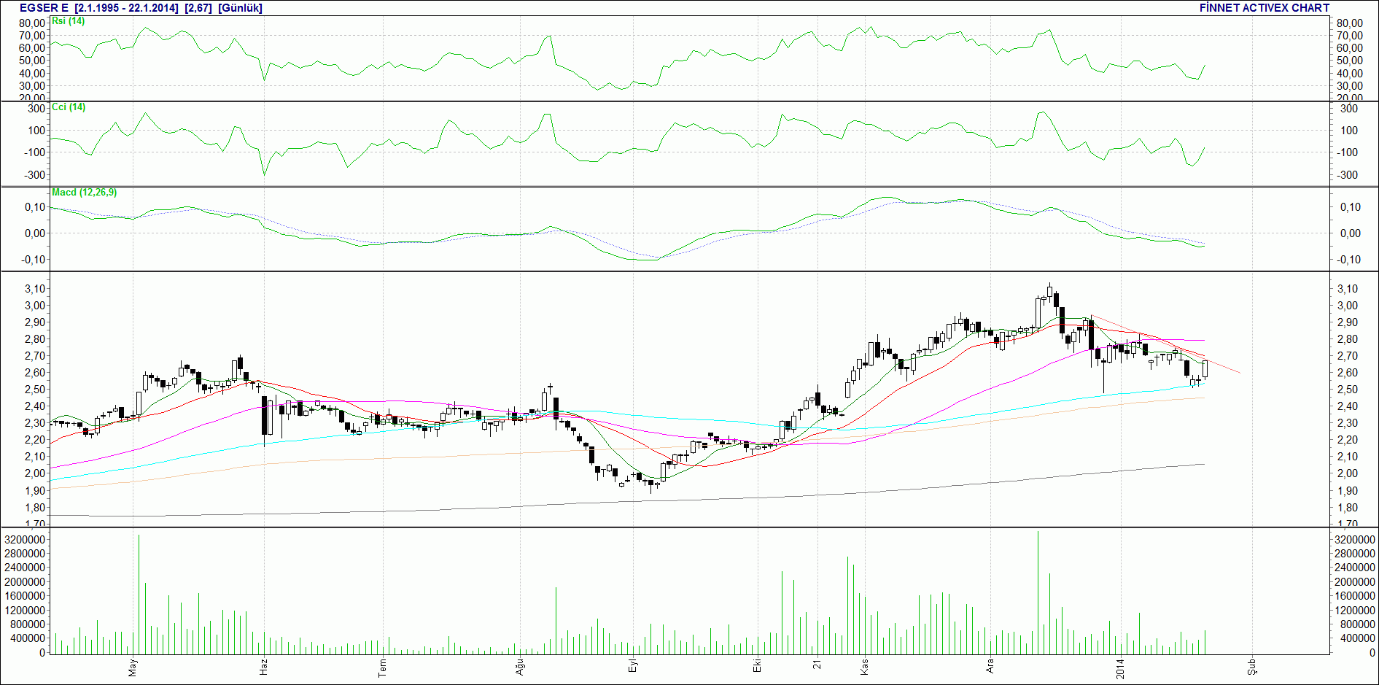
Task: Click the Eki month marker
Action: 757,667
